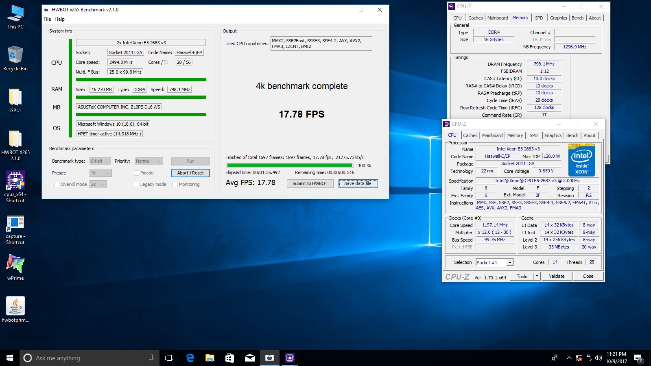
Task: Toggle the Monitoring checkbox
Action: click(x=175, y=184)
